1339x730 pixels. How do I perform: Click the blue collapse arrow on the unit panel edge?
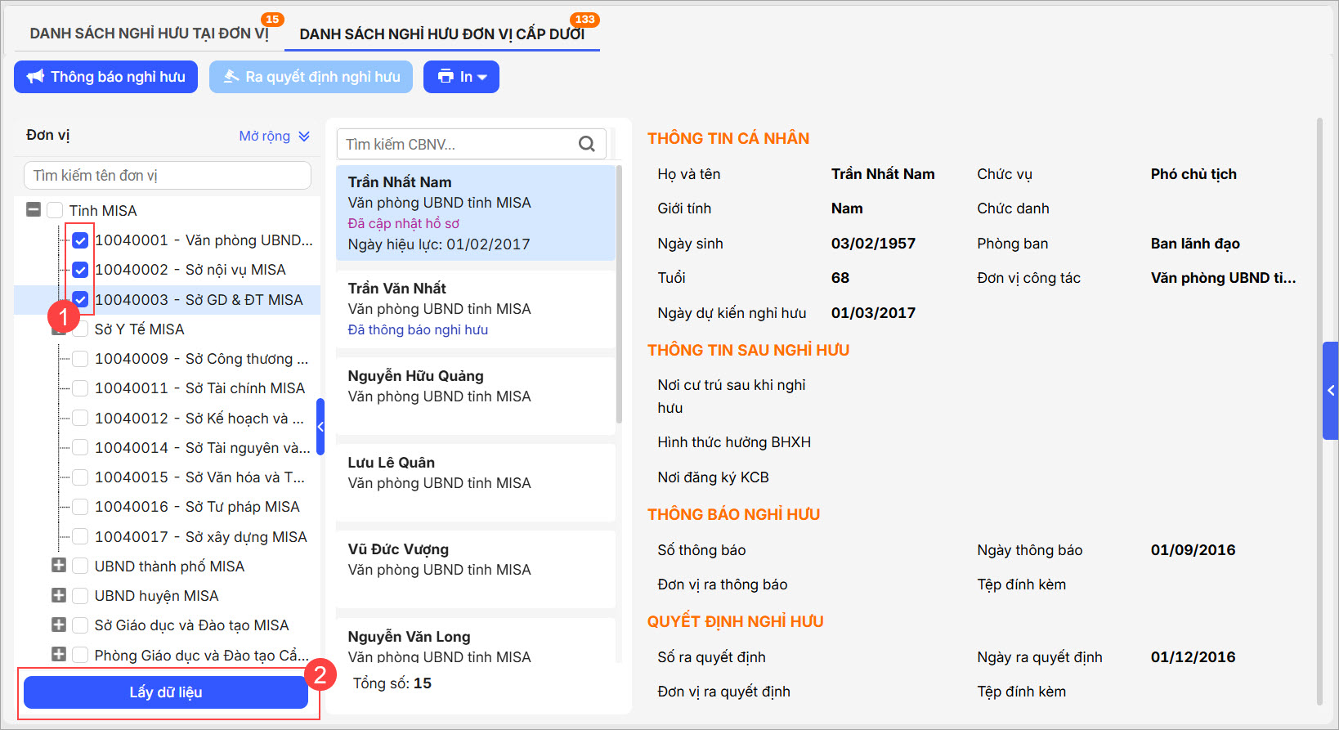click(320, 427)
